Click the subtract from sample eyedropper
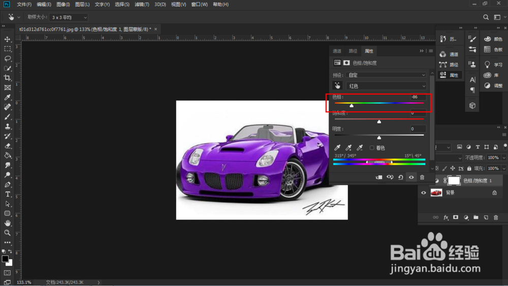Screen dimensions: 508x286 pyautogui.click(x=360, y=148)
